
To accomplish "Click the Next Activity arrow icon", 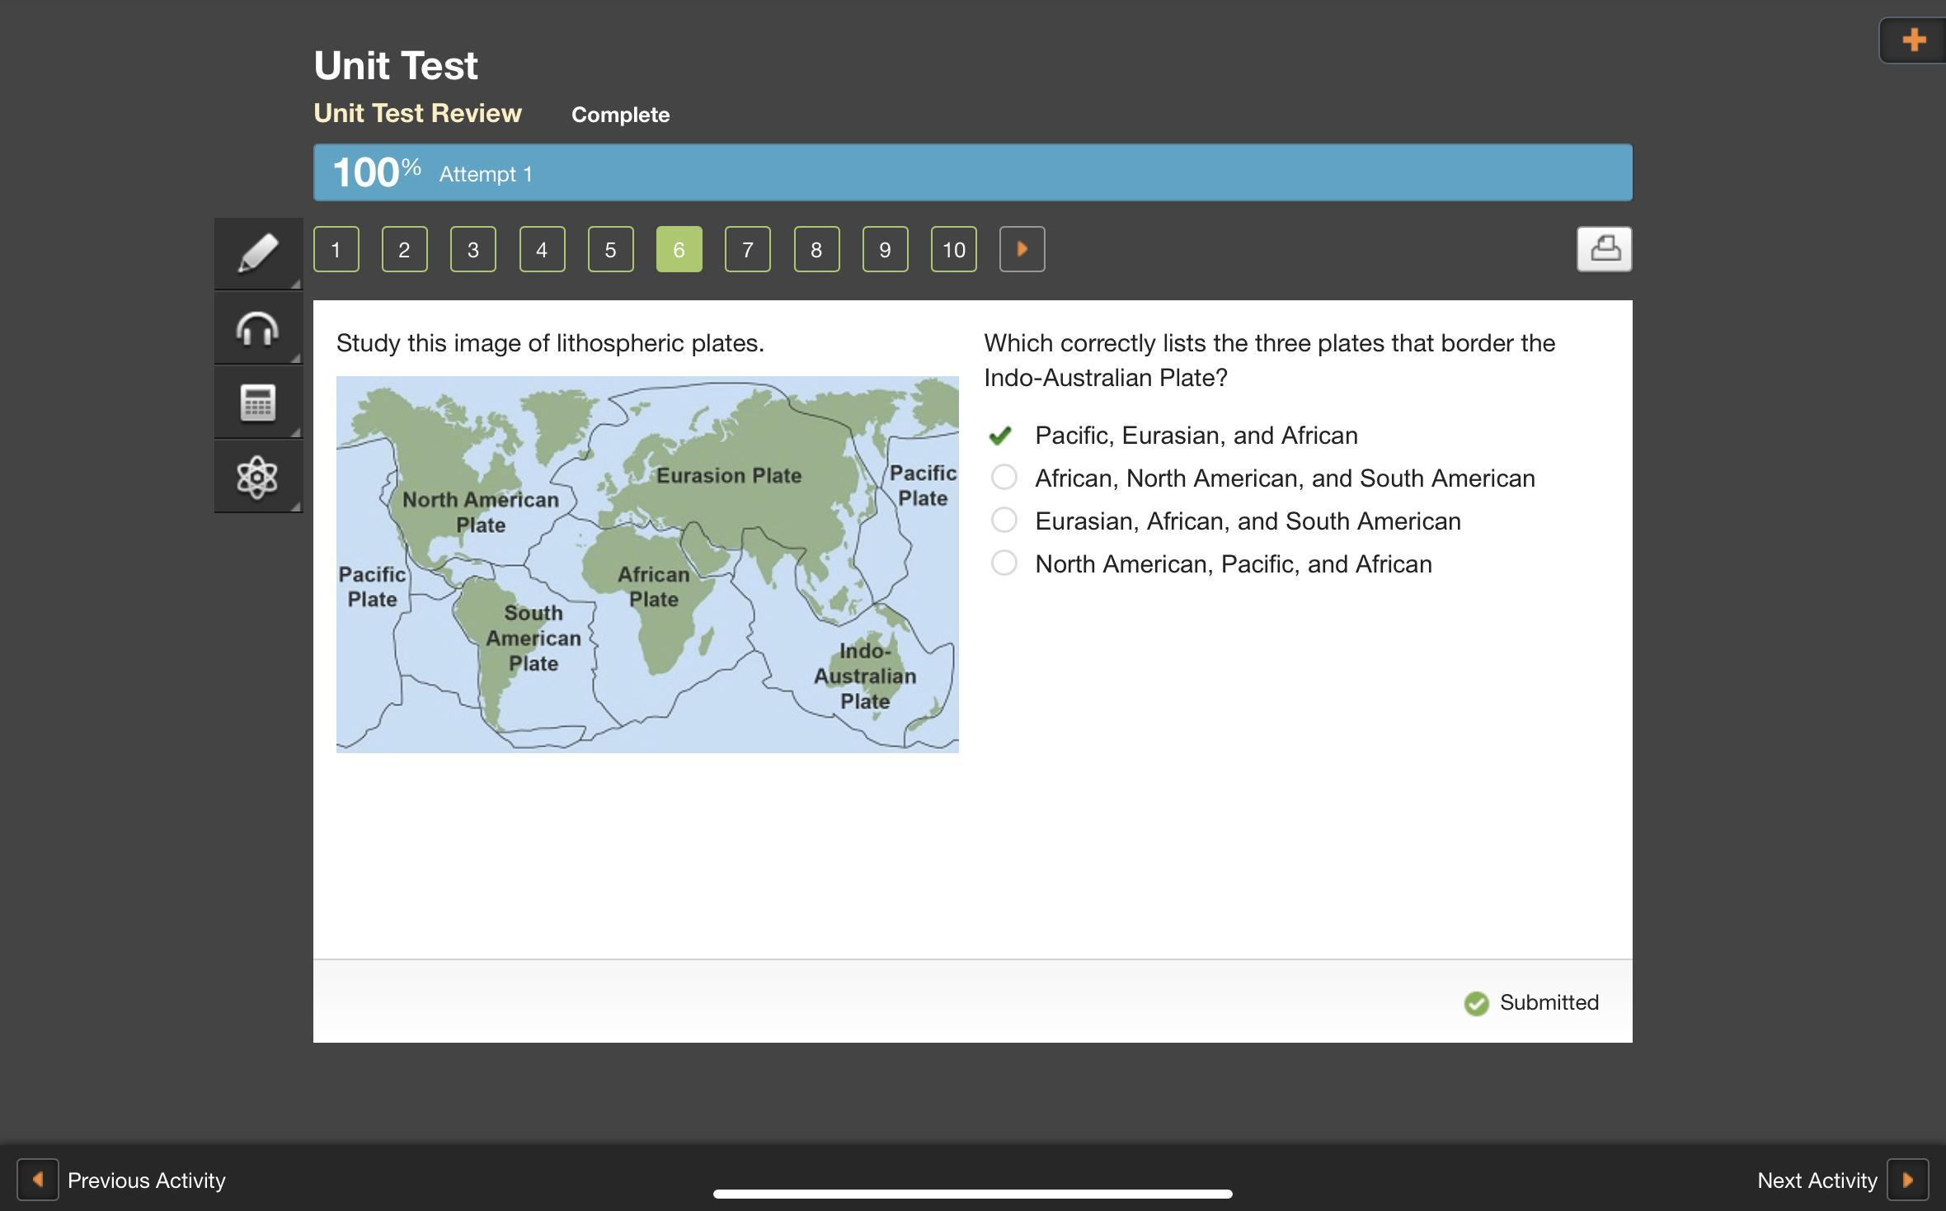I will click(x=1907, y=1180).
